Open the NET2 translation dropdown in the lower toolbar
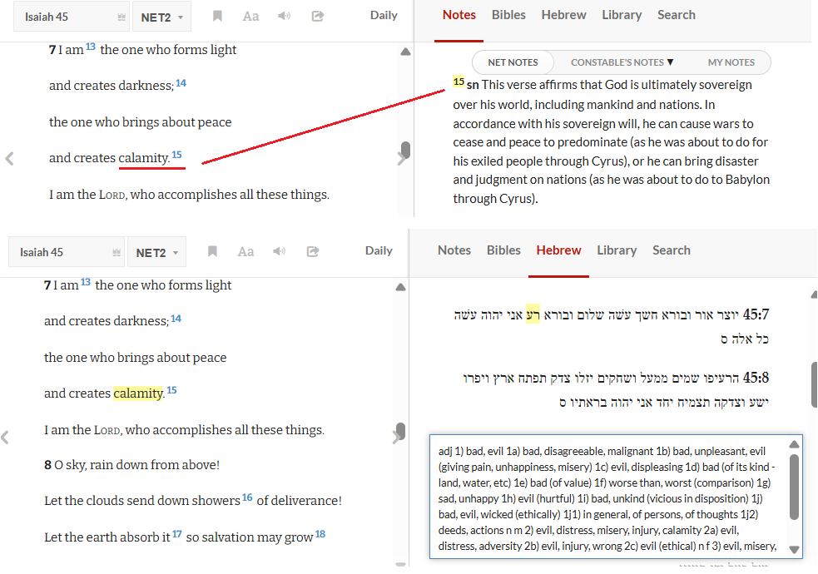Screen dimensions: 818x574 click(156, 253)
